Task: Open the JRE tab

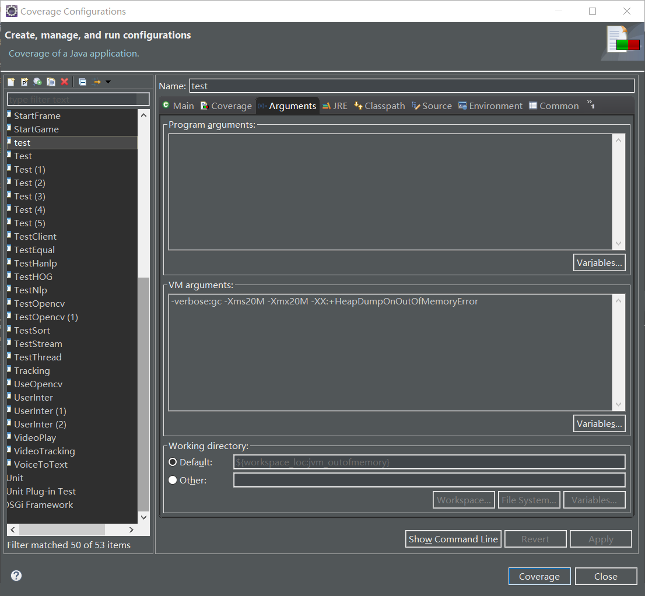Action: [x=335, y=106]
